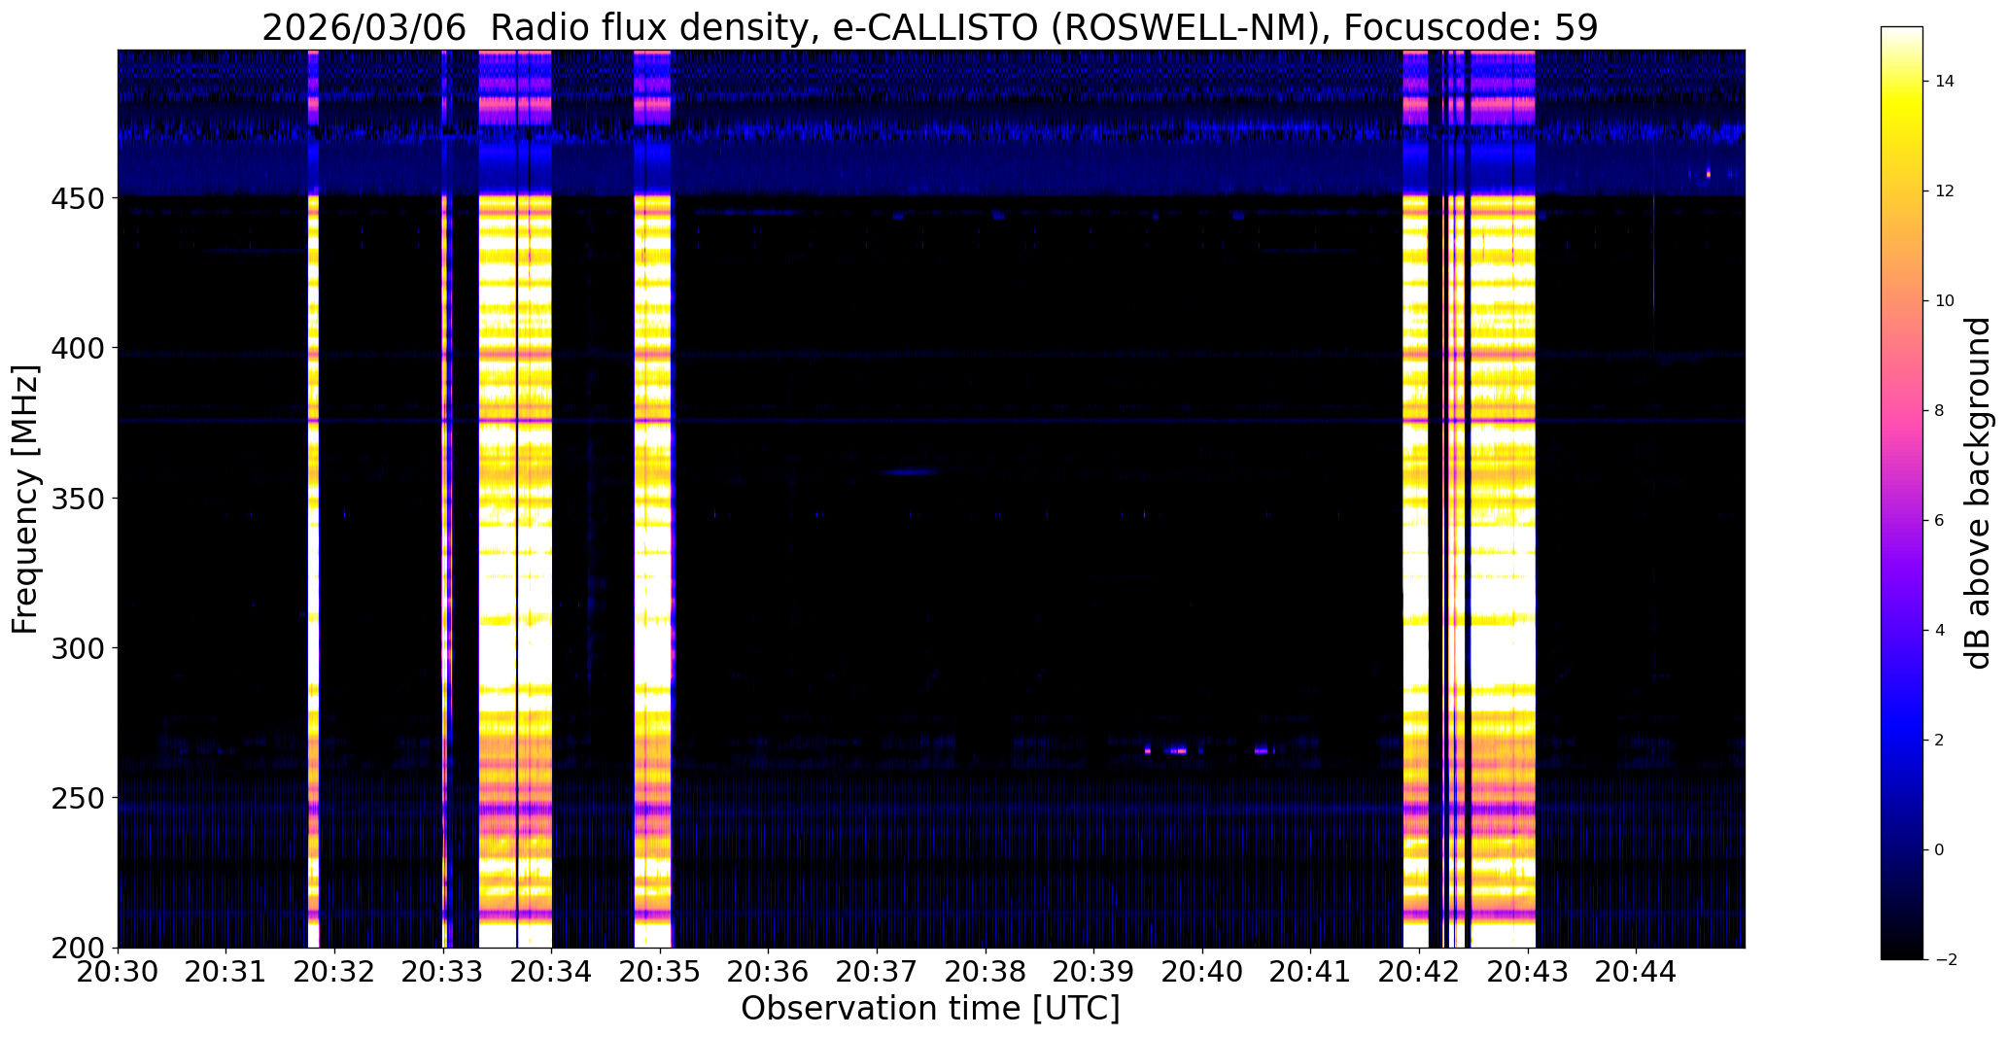
Task: Click the colorbar tick label 2
Action: [x=1939, y=741]
